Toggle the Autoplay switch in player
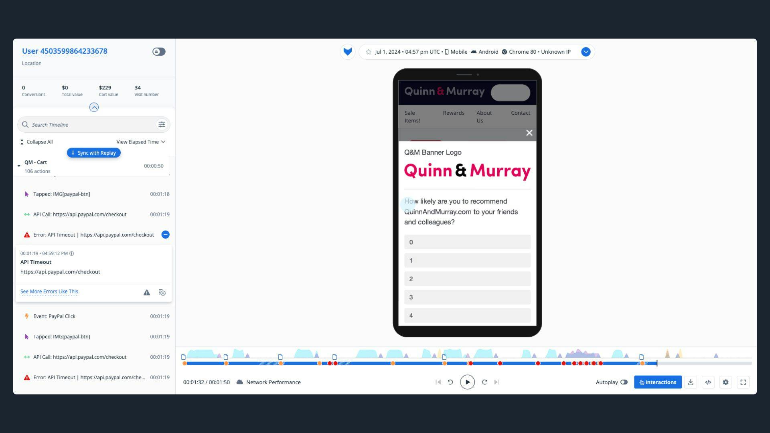The width and height of the screenshot is (770, 433). coord(624,382)
